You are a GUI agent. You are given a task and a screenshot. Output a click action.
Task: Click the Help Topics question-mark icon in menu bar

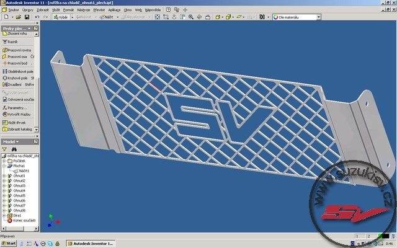(x=168, y=10)
